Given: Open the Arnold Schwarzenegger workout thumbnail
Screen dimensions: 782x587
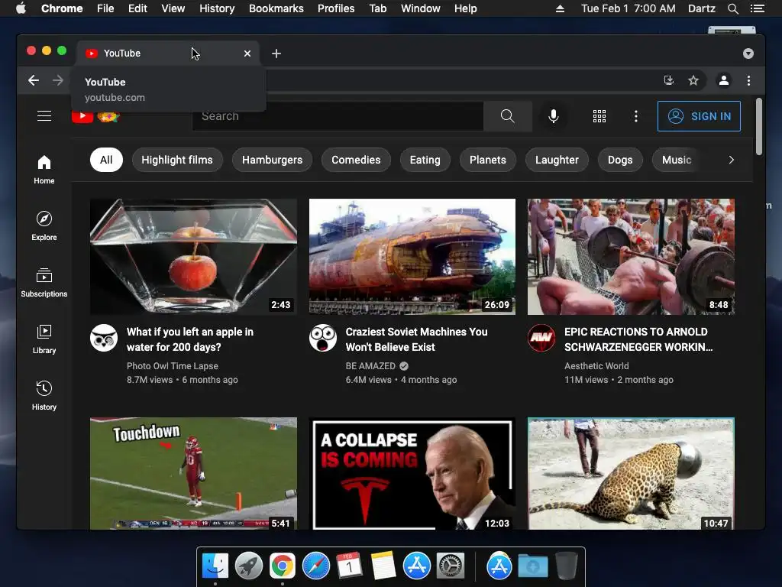Looking at the screenshot, I should pyautogui.click(x=631, y=257).
